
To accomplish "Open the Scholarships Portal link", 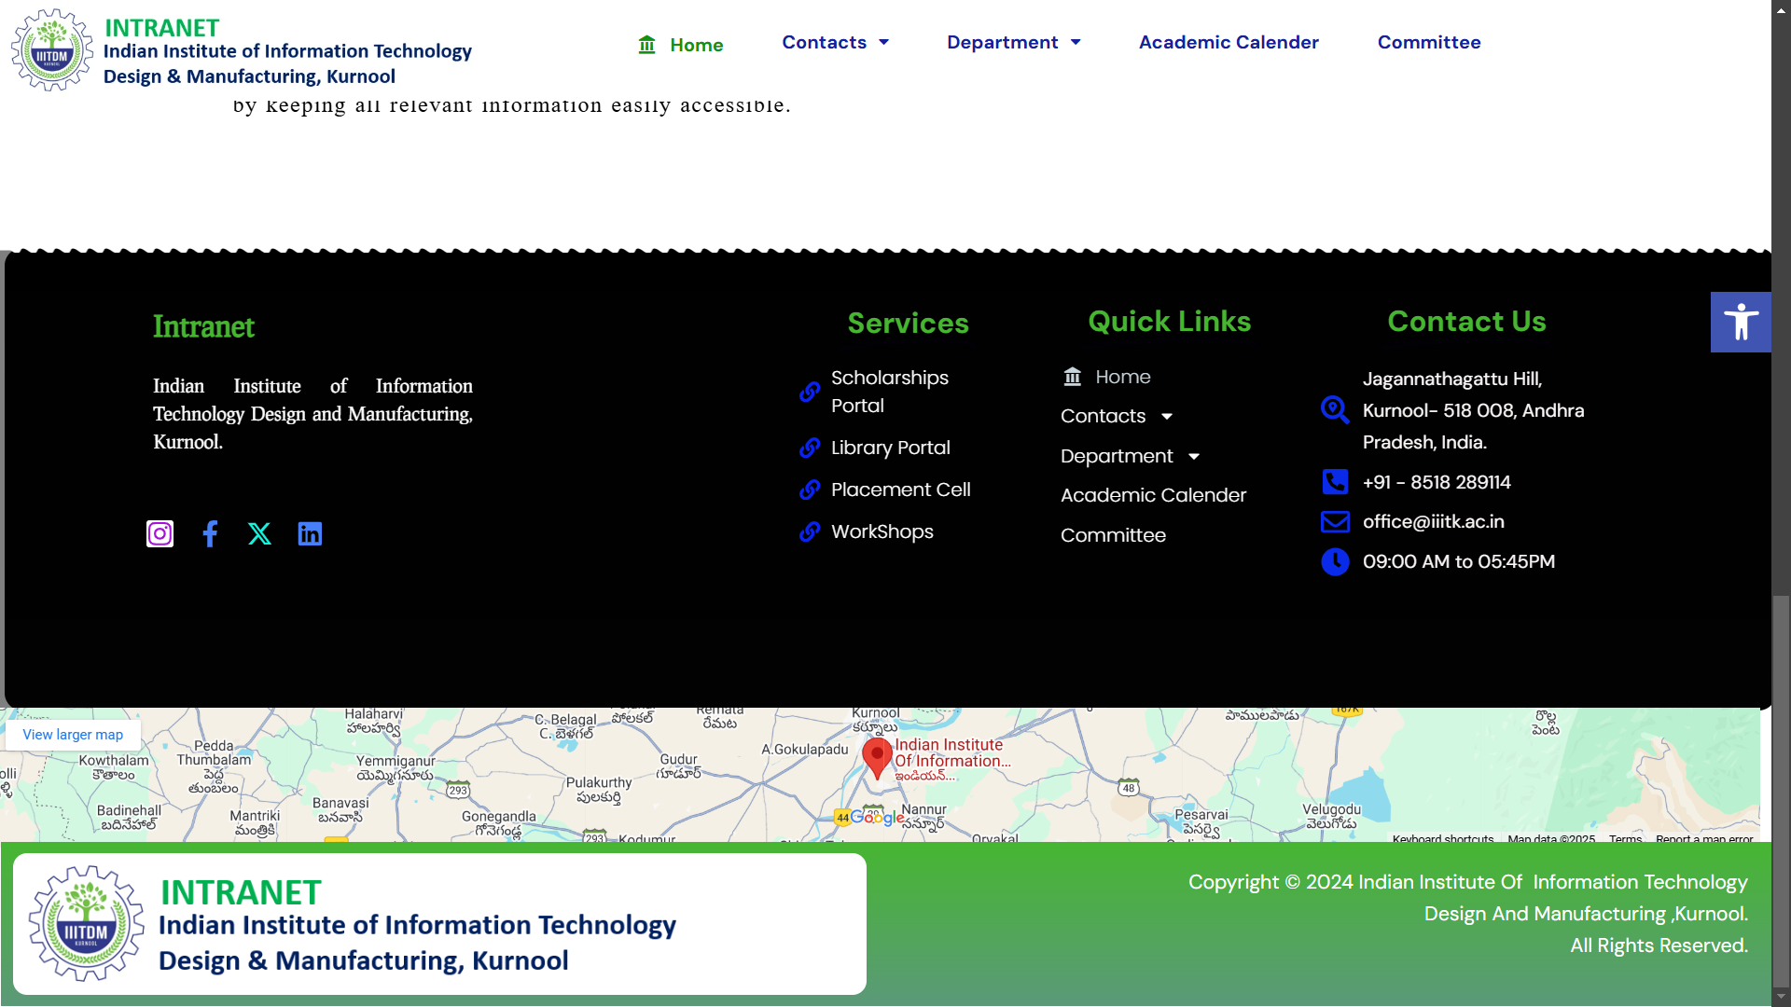I will coord(889,392).
